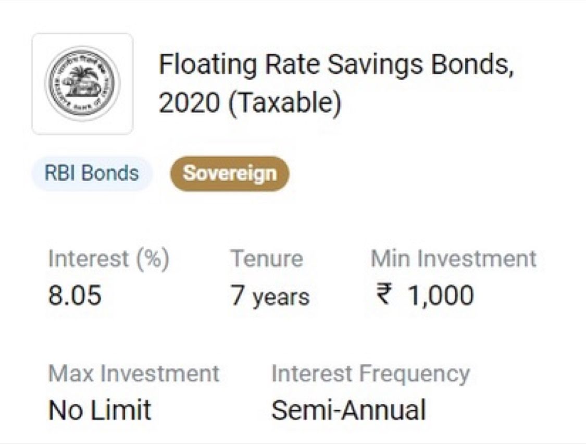Viewport: 586px width, 444px height.
Task: Click the word 'Savings' in the title
Action: pyautogui.click(x=377, y=66)
